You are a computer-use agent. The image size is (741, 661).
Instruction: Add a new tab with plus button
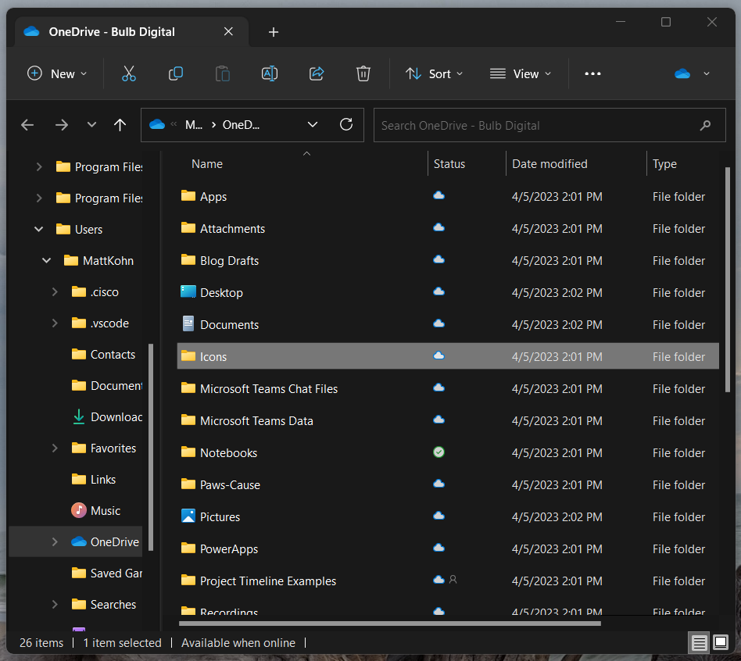[x=273, y=32]
